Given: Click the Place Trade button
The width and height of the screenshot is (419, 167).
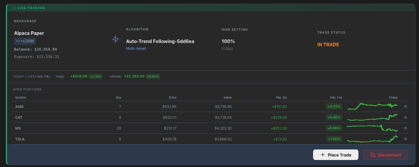Looking at the screenshot, I should (x=336, y=155).
